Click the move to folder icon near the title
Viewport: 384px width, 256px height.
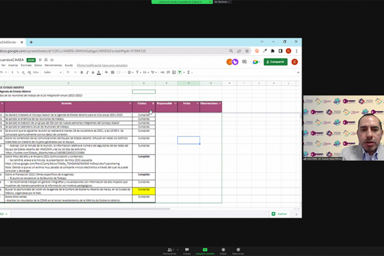coord(46,60)
